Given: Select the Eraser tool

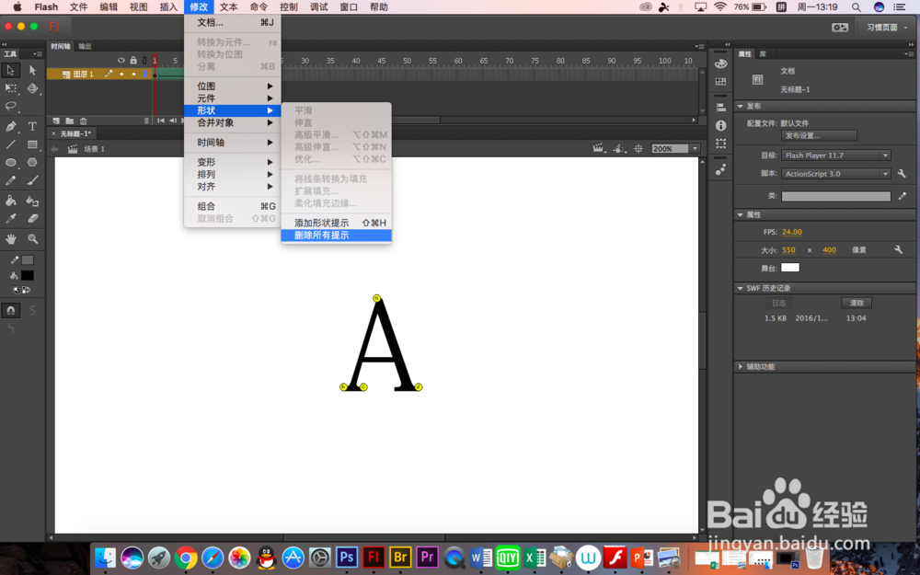Looking at the screenshot, I should click(32, 219).
